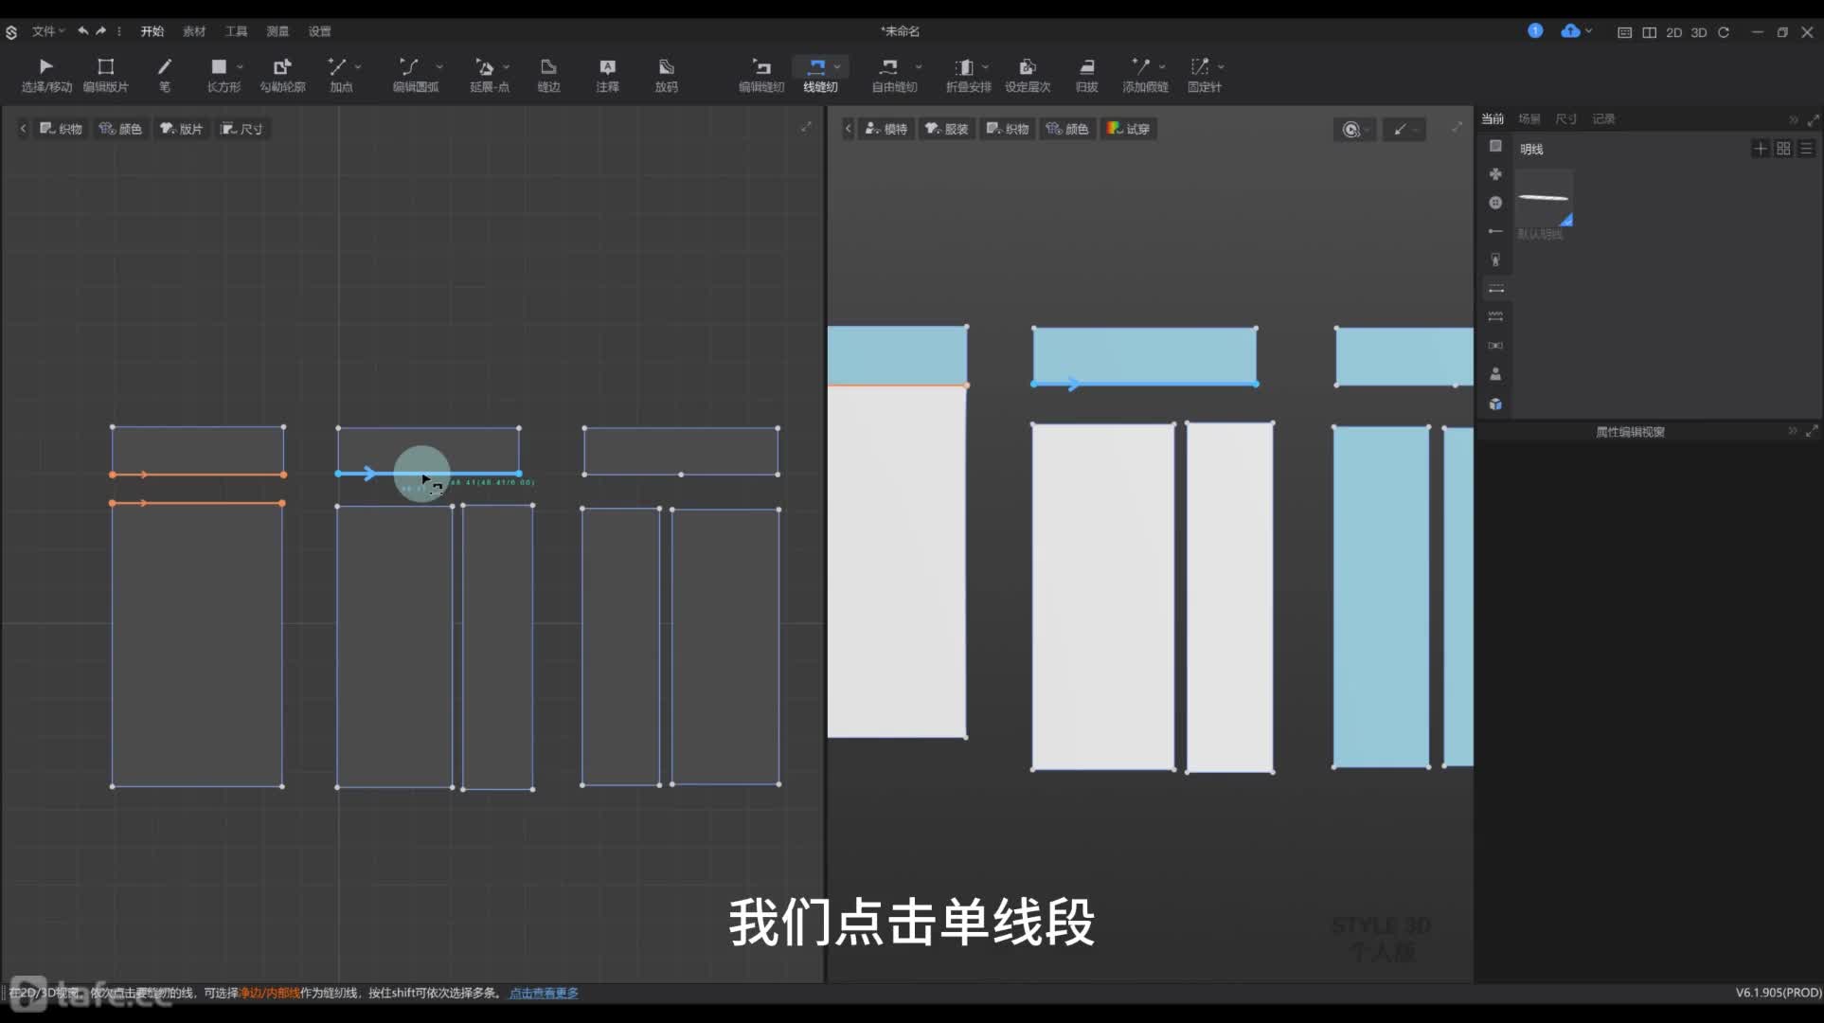This screenshot has width=1824, height=1023.
Task: Switch to the 记录 panel tab
Action: 1603,119
